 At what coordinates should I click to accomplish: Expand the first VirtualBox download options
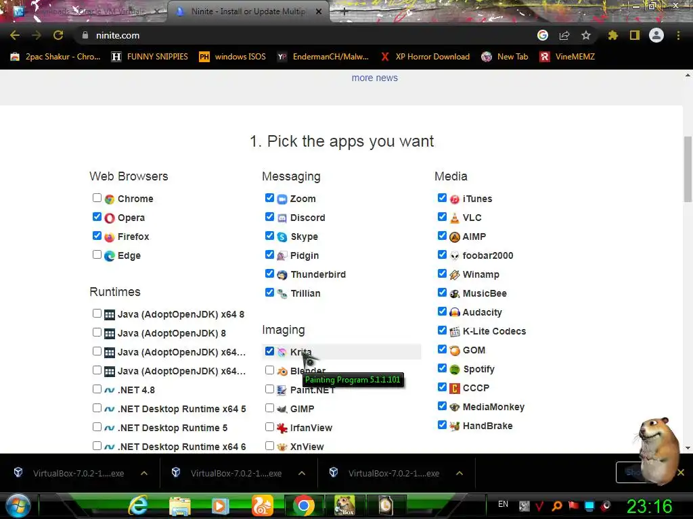click(x=144, y=473)
